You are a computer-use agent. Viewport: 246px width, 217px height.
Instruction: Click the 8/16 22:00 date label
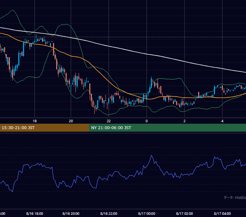pyautogui.click(x=109, y=213)
